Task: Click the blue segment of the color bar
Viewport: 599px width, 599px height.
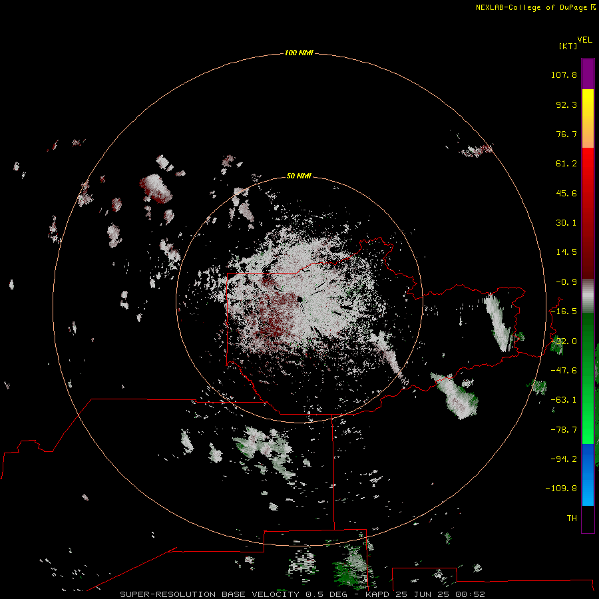Action: coord(588,475)
